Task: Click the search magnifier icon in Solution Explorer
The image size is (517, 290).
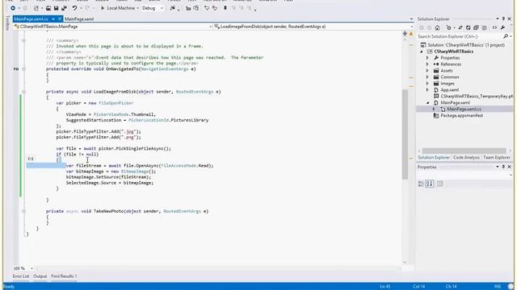Action: (x=506, y=36)
